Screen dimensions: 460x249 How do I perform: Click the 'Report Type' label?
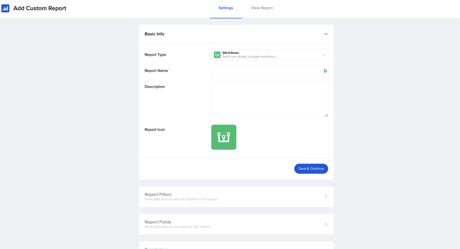tap(155, 55)
